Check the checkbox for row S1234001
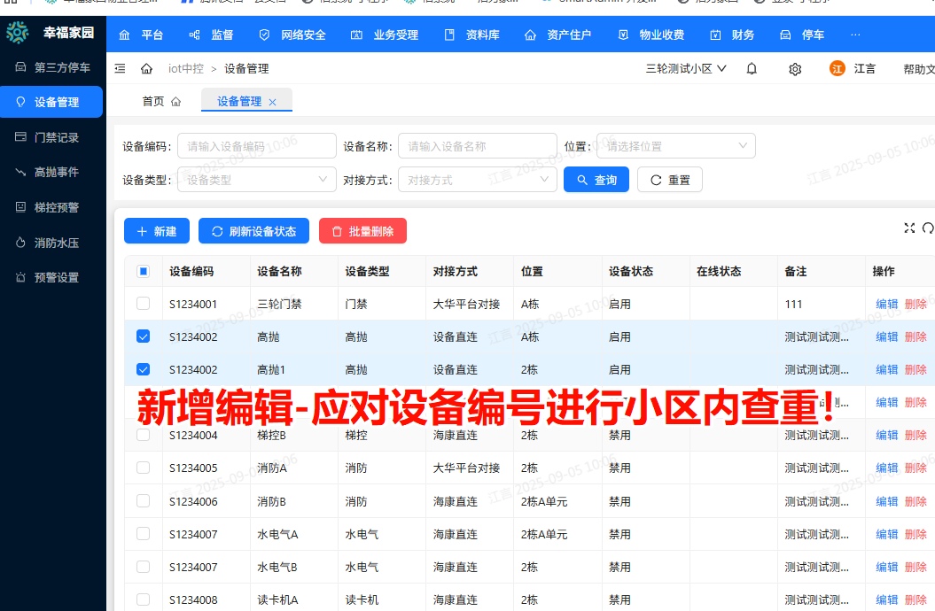The image size is (935, 611). click(144, 304)
